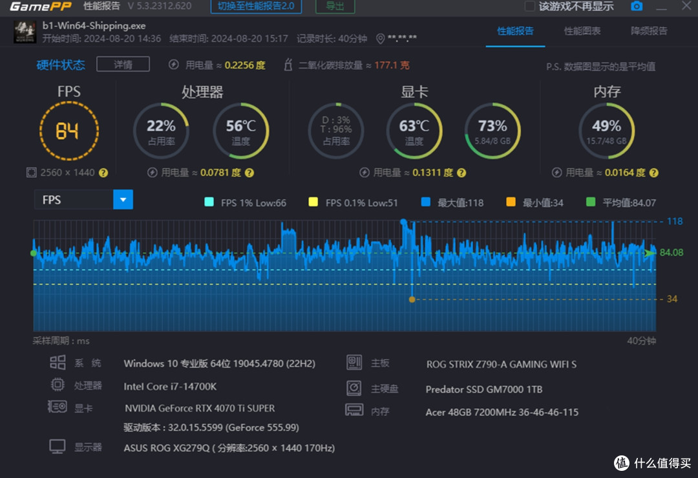
Task: Open the FPS metric dropdown arrow
Action: click(123, 200)
